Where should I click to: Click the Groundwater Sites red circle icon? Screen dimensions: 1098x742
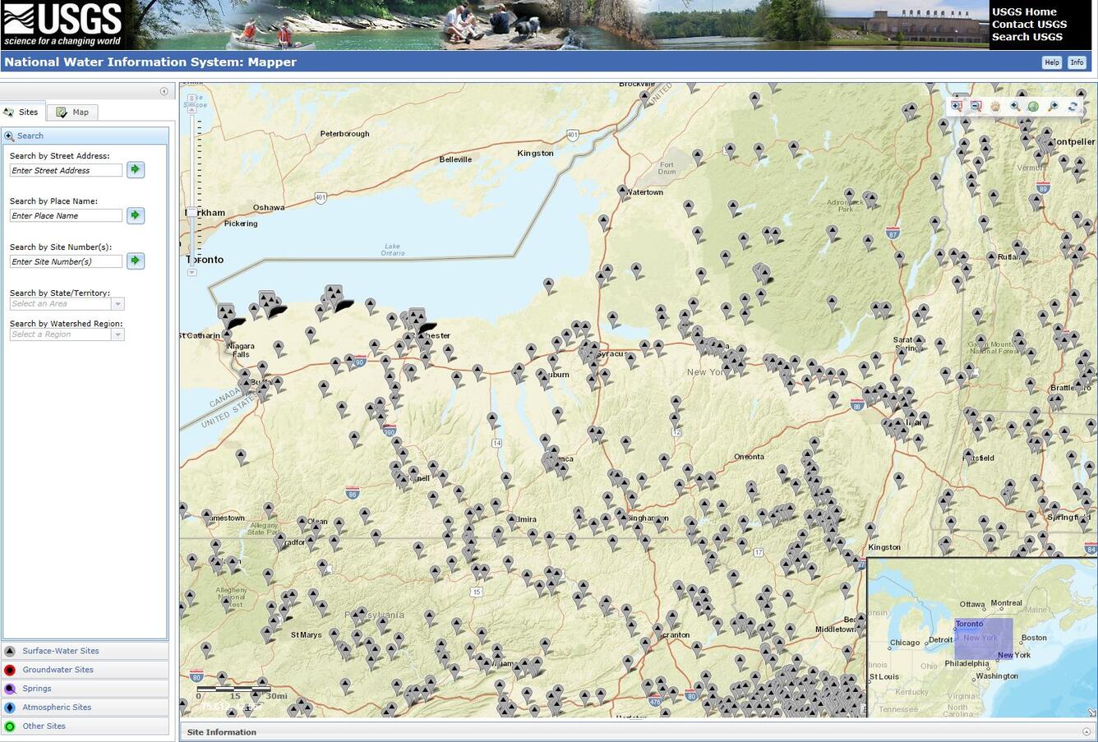click(10, 670)
